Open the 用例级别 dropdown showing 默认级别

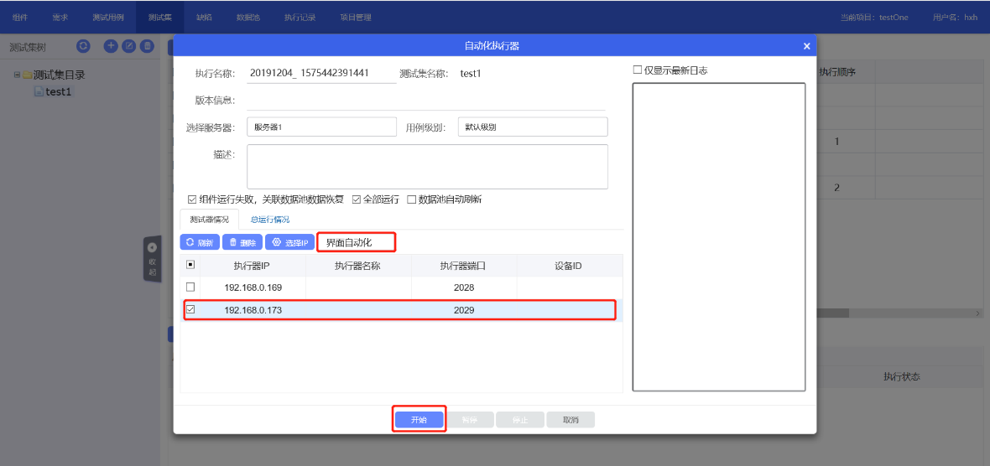tap(533, 127)
